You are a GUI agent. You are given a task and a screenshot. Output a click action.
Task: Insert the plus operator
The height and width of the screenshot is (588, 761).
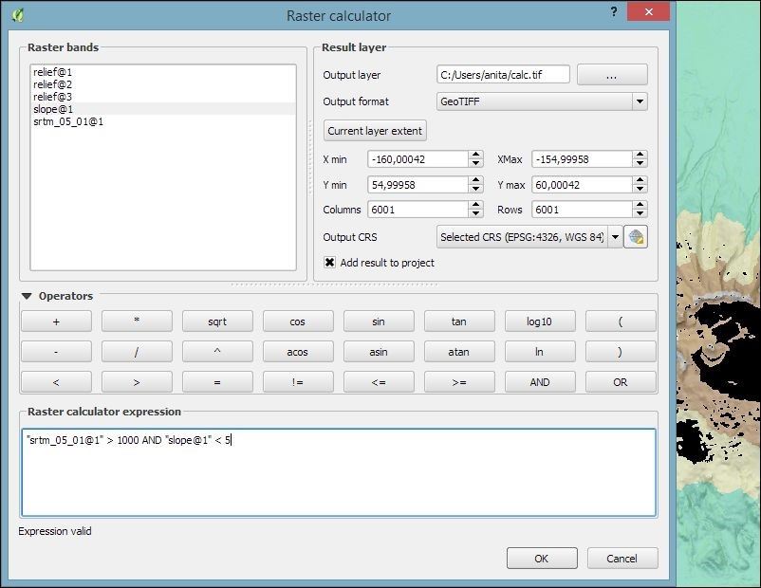tap(56, 322)
